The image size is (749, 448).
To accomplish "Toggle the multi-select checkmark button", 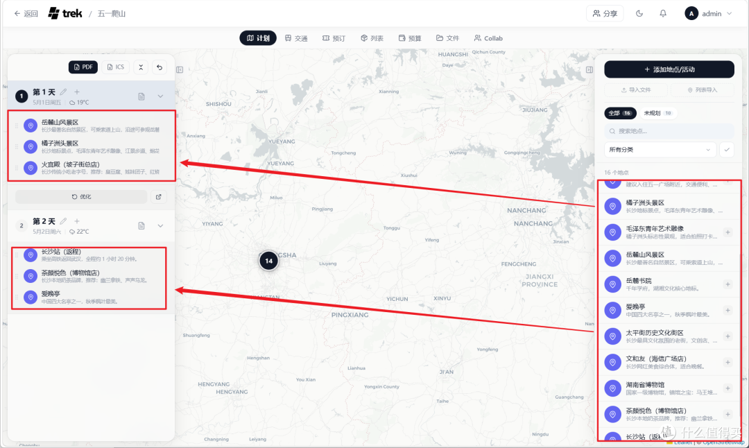I will pos(727,150).
